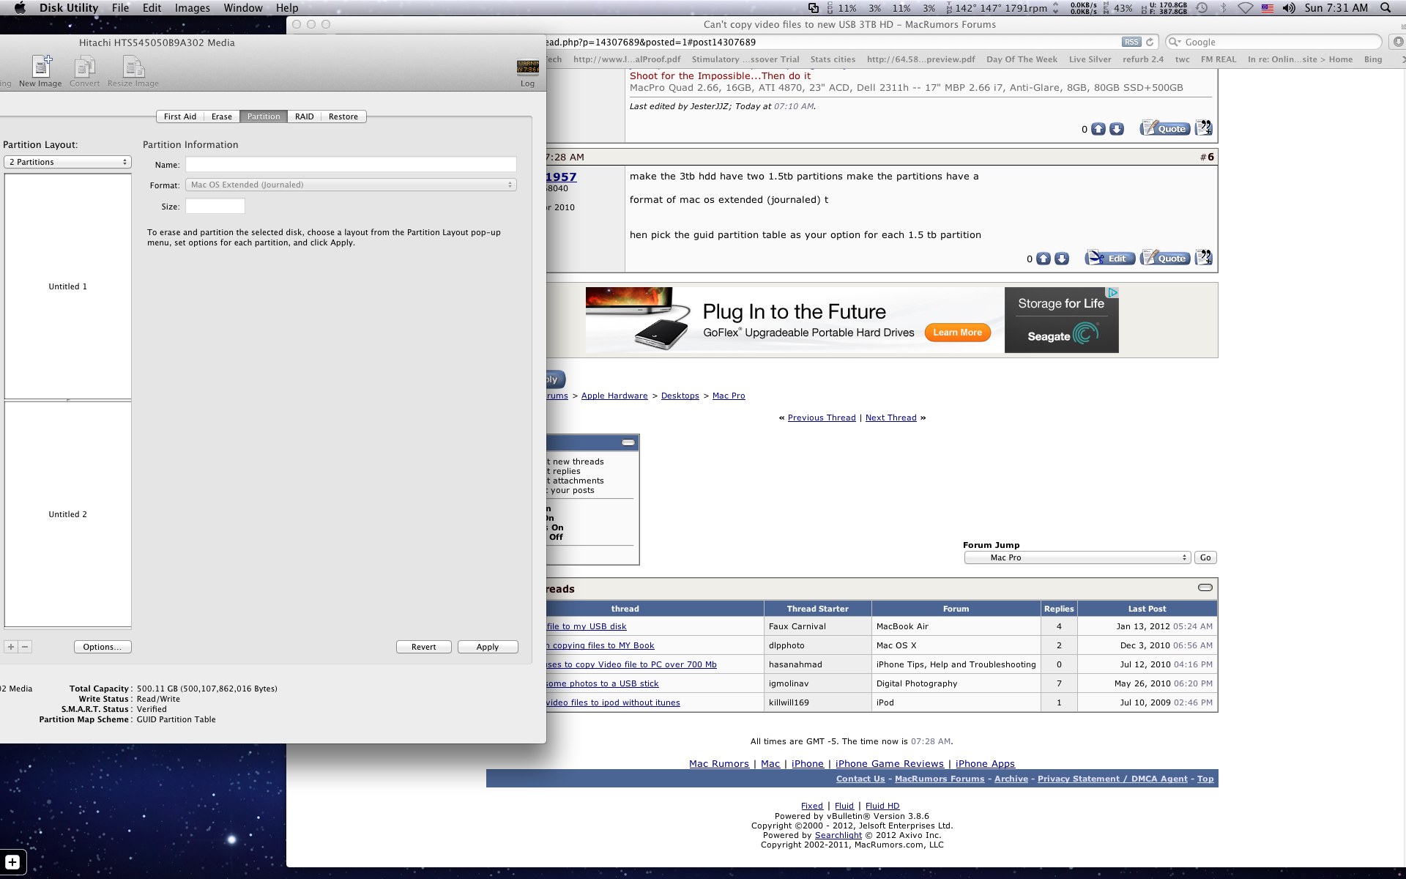Click the partition Name input field

coord(351,165)
